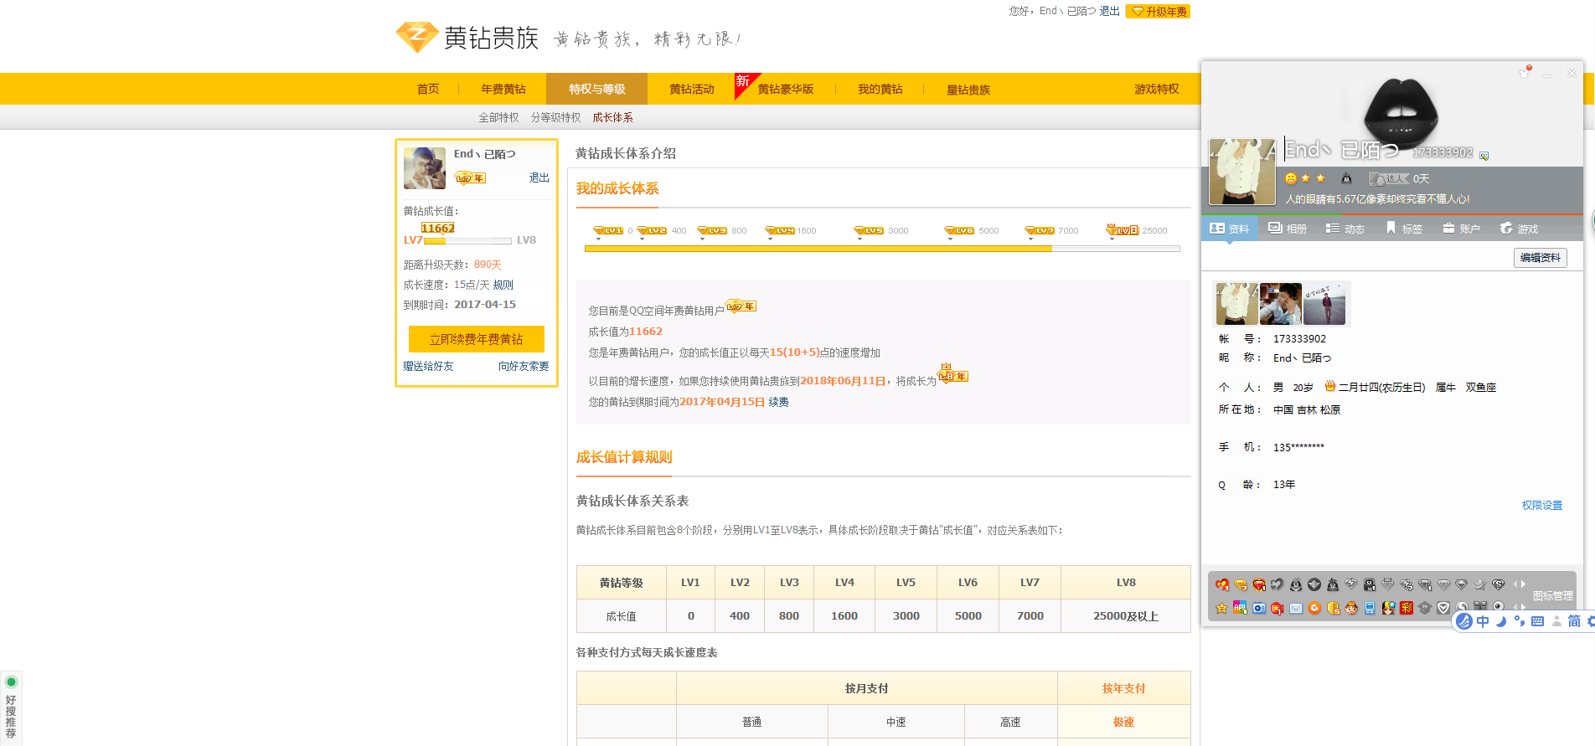Screen dimensions: 1595x746
Task: Open the 黄钻豪华版 nav item
Action: click(x=786, y=89)
